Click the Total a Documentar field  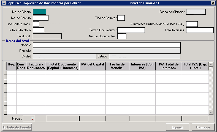click(131, 30)
